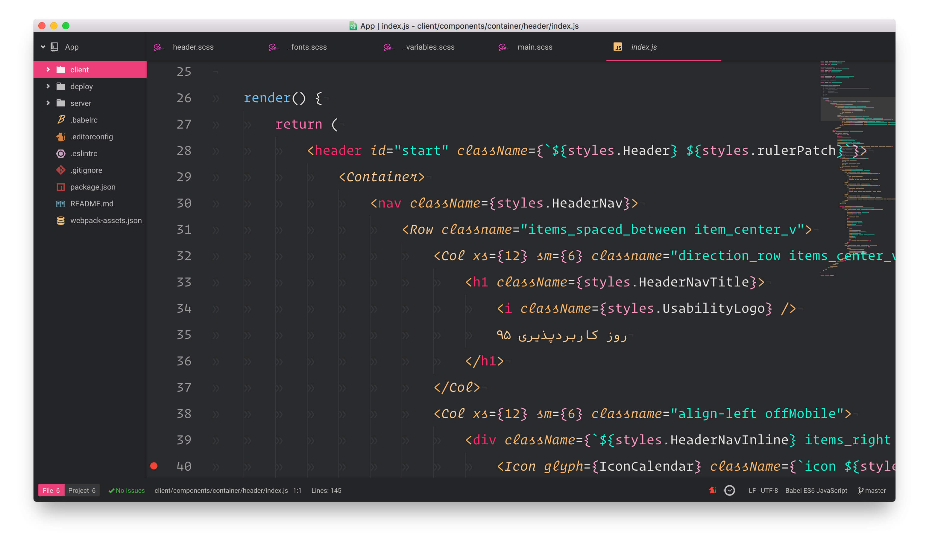This screenshot has height=549, width=929.
Task: Click the squirrel icon next to .editorconfig
Action: (61, 137)
